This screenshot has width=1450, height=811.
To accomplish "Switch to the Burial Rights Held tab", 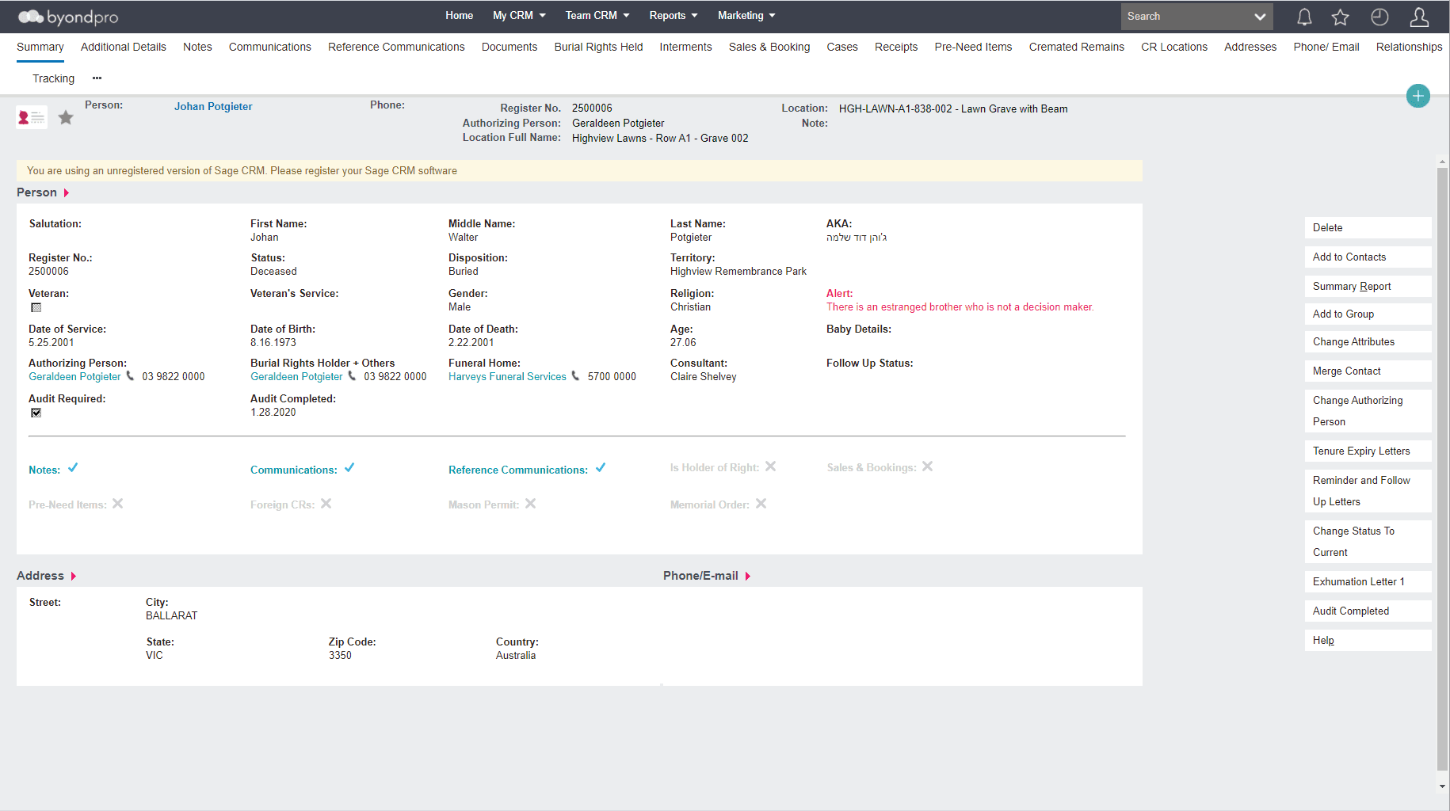I will point(598,47).
